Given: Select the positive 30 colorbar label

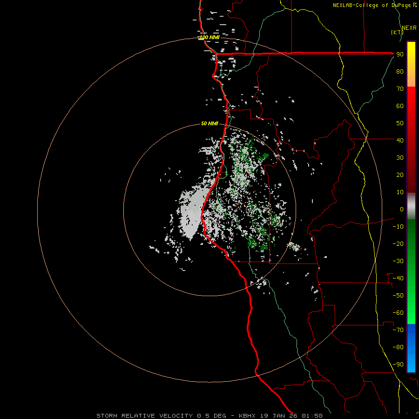Looking at the screenshot, I should pyautogui.click(x=400, y=158).
